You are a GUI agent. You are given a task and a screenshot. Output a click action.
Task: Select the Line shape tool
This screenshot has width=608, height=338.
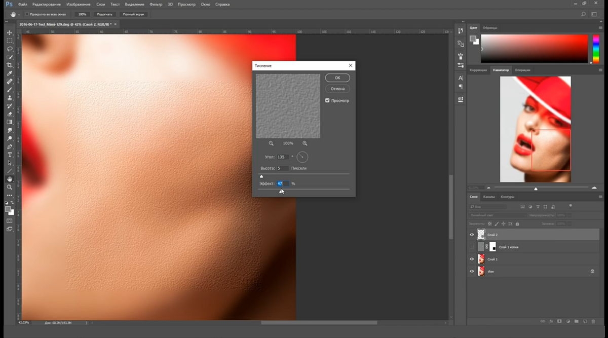[x=10, y=171]
